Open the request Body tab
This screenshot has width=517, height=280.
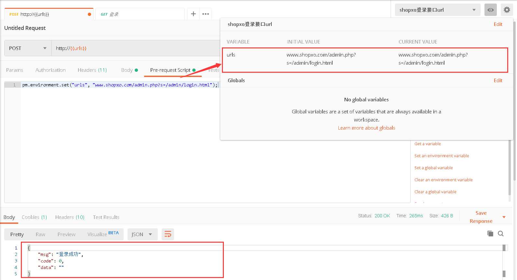point(129,70)
